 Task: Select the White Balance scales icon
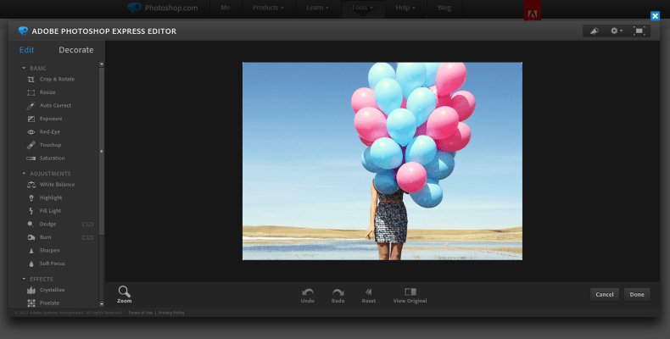[x=31, y=185]
